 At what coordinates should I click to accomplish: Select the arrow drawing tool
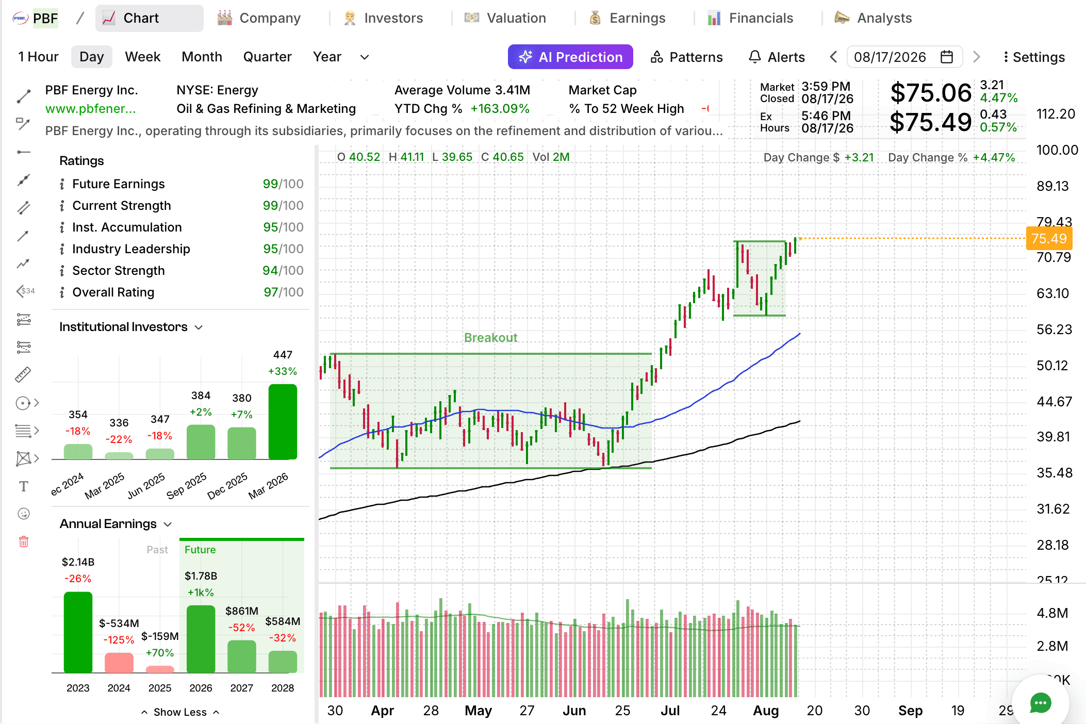click(x=24, y=236)
